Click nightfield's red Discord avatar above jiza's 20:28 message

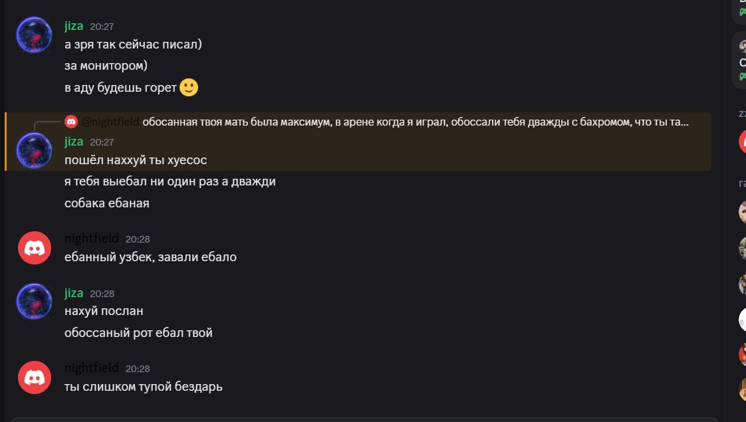point(34,248)
